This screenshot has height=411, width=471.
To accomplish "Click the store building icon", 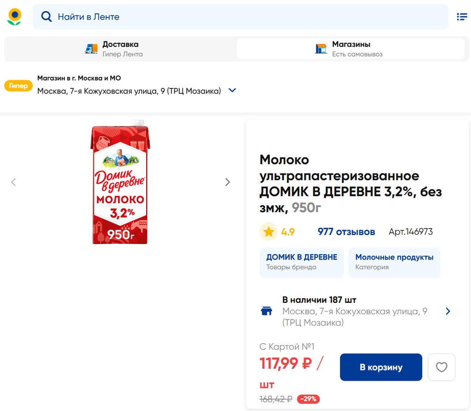I will click(321, 49).
